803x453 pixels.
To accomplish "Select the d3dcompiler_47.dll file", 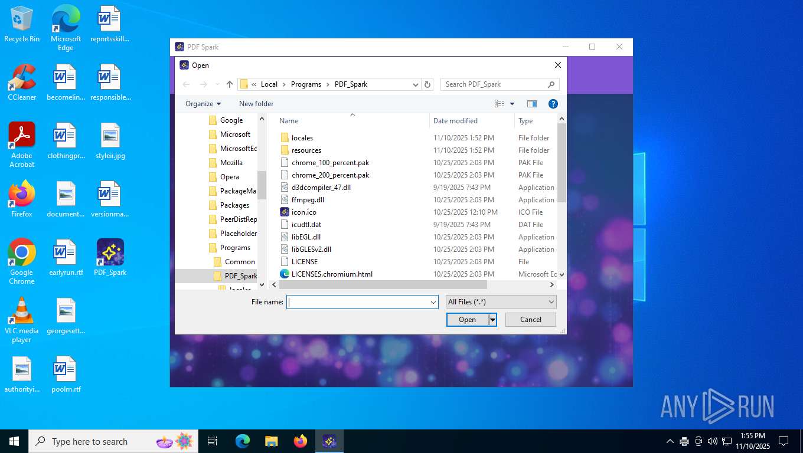I will [321, 188].
